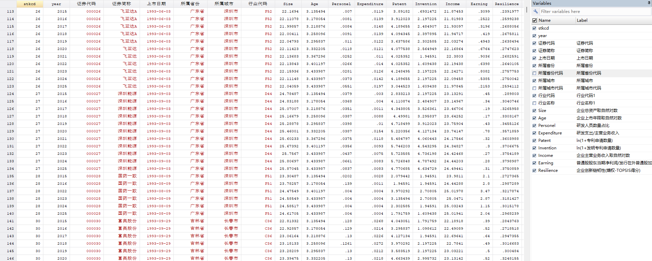Uncheck the Resilience variable checkbox

(535, 170)
